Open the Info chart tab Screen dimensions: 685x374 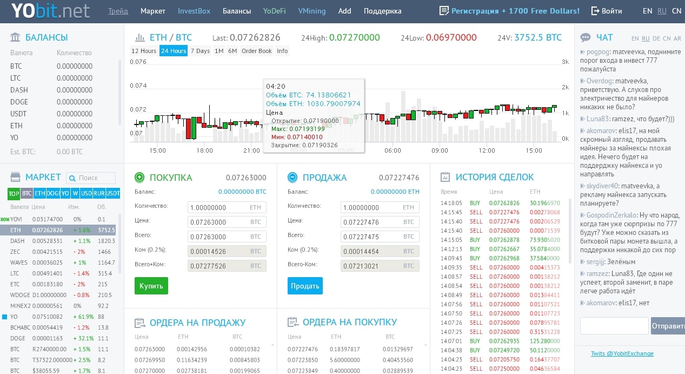[282, 51]
